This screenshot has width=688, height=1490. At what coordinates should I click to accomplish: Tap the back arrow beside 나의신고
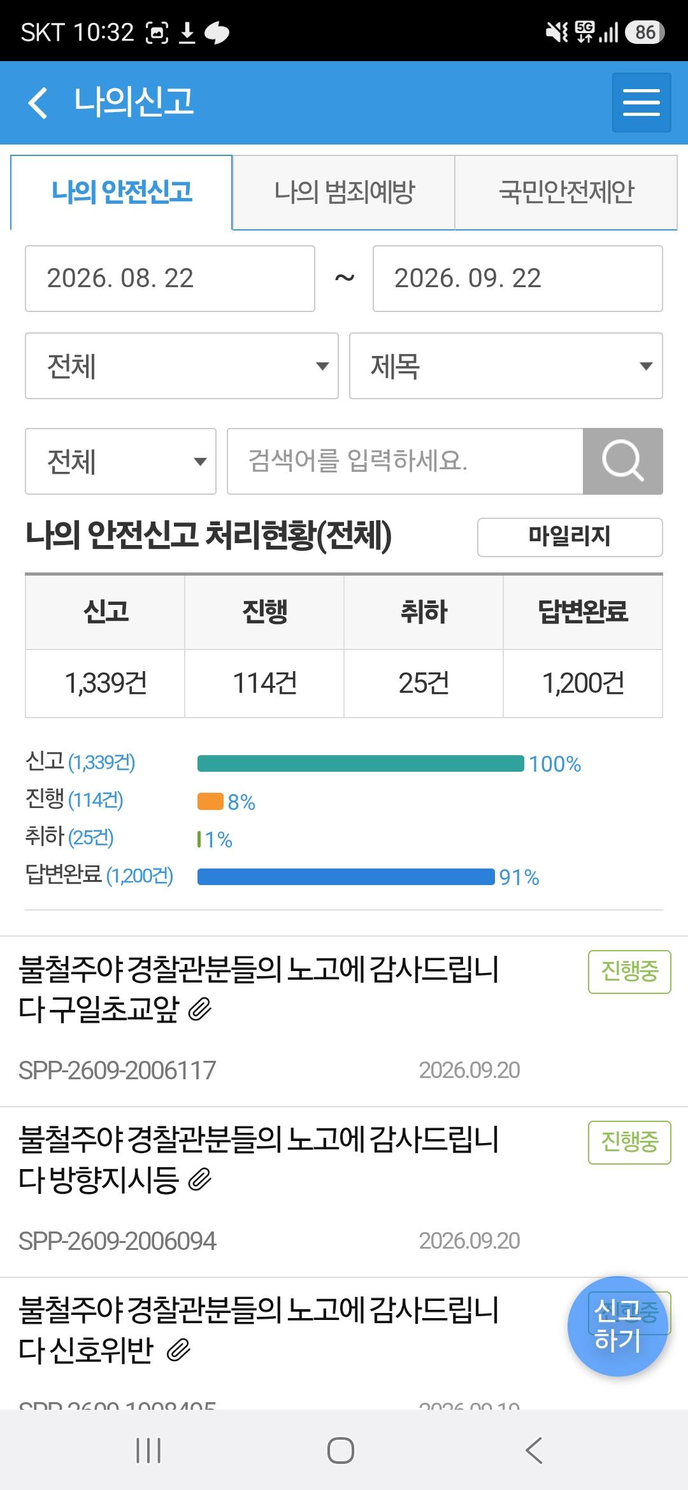(x=38, y=103)
